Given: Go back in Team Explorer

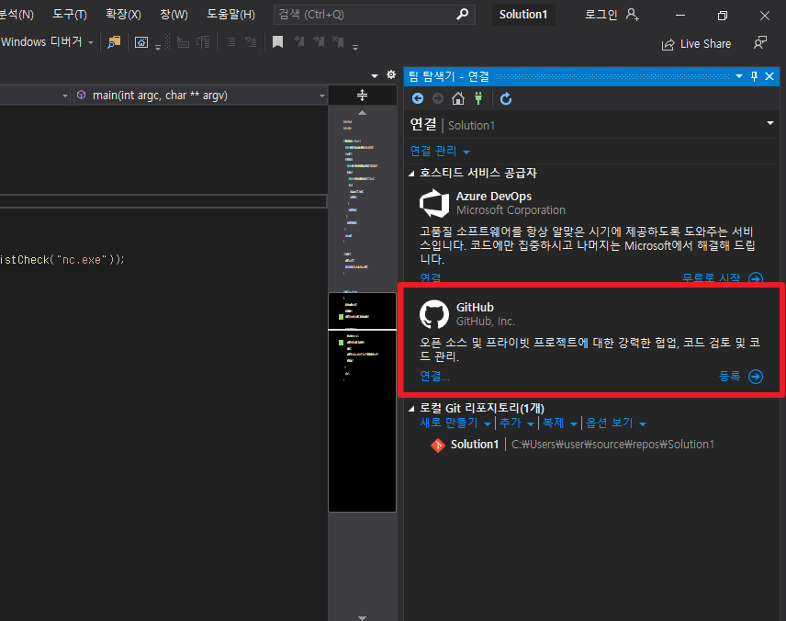Looking at the screenshot, I should pyautogui.click(x=418, y=98).
